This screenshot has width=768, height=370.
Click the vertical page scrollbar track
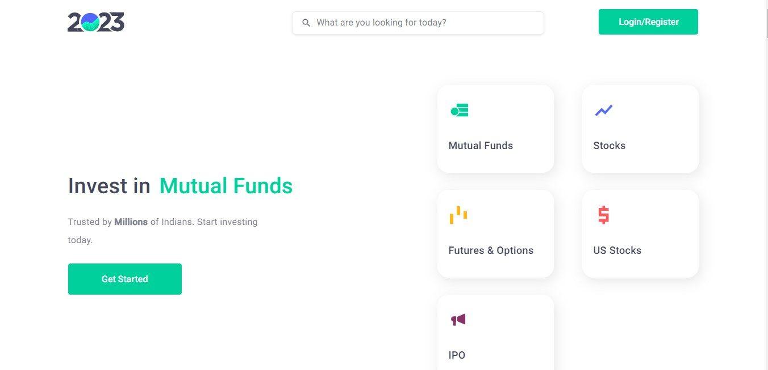(767, 185)
